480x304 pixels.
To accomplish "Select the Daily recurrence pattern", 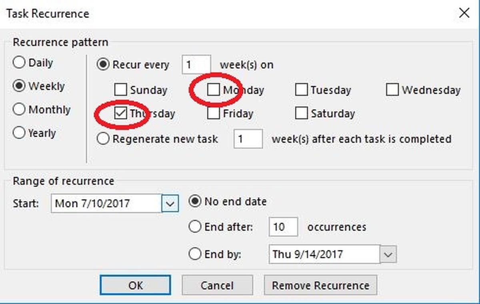I will 19,63.
